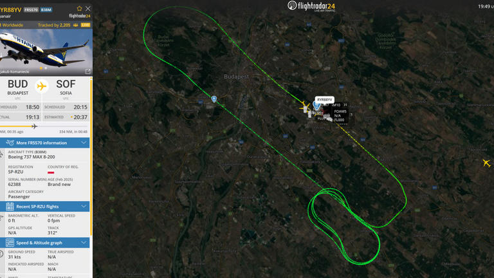Click the Speed & Altitude graph icon
Image resolution: width=494 pixels, height=278 pixels.
(x=10, y=243)
